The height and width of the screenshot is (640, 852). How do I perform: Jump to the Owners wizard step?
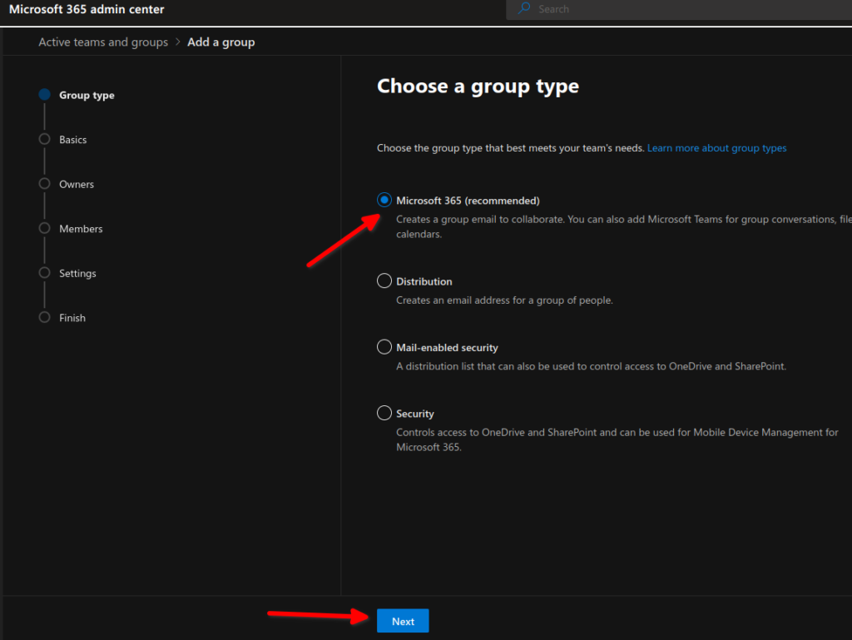[x=67, y=184]
